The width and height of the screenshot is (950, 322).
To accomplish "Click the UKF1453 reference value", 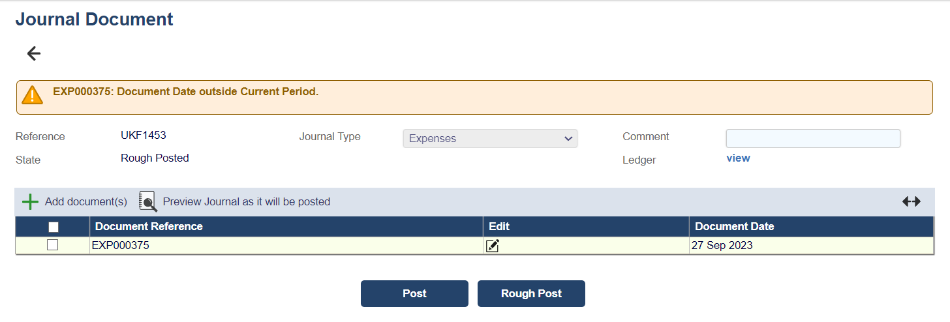I will (x=144, y=136).
